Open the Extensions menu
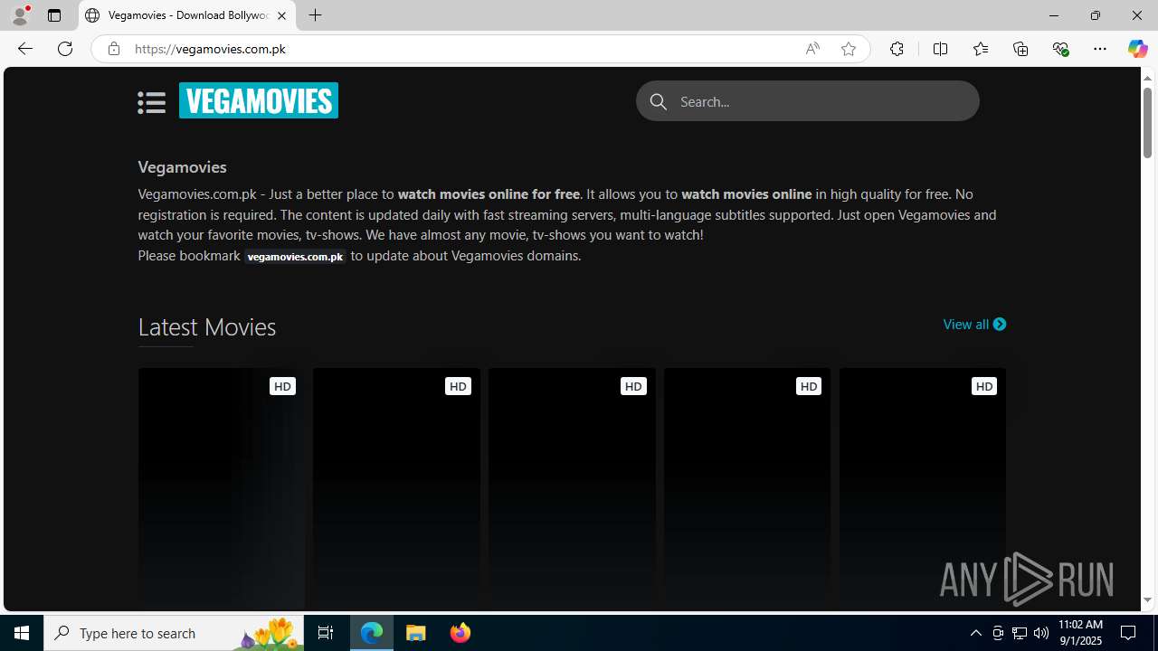Screen dimensions: 1158x651 (x=897, y=49)
